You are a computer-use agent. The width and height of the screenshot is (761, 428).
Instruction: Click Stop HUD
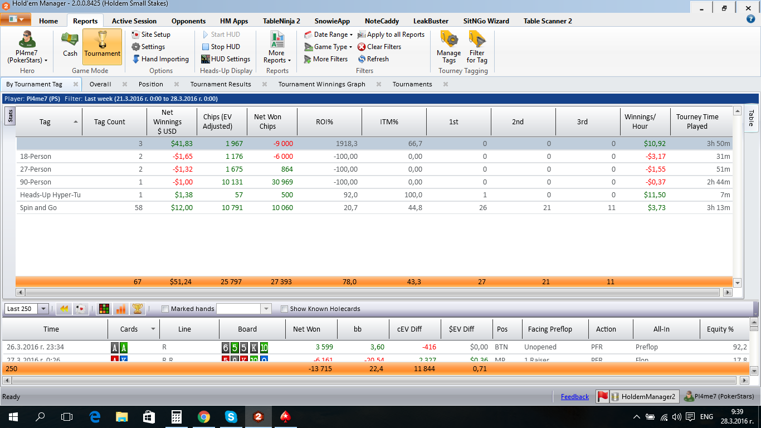pyautogui.click(x=221, y=47)
